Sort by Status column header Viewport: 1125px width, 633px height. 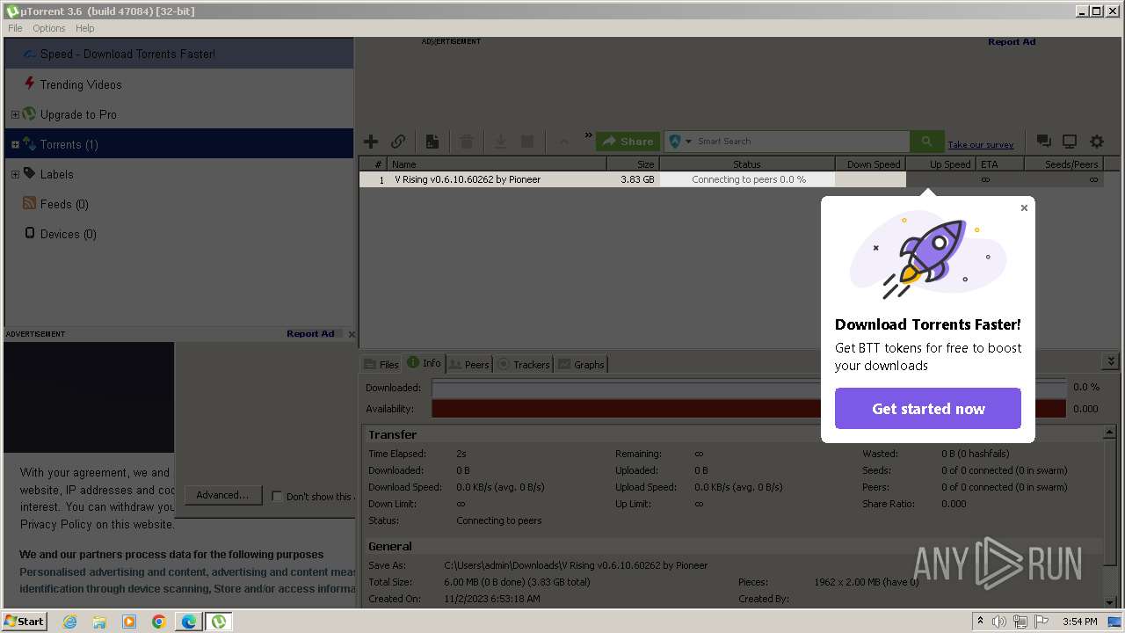(x=747, y=164)
